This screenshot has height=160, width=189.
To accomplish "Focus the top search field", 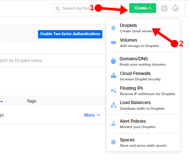I will [x=89, y=8].
